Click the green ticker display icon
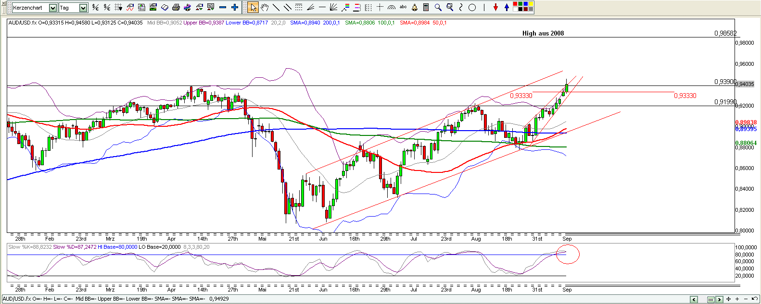Image resolution: width=761 pixels, height=304 pixels. pyautogui.click(x=153, y=8)
